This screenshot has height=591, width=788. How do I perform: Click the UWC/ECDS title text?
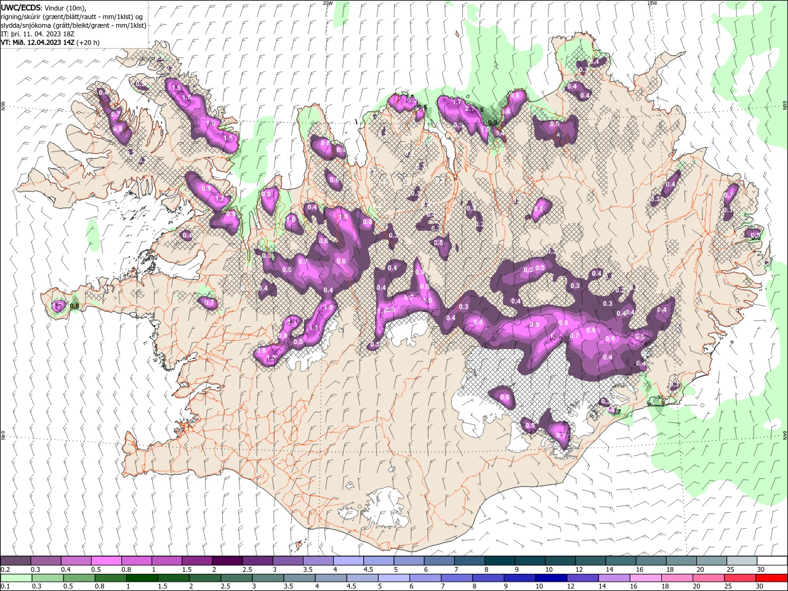[22, 7]
